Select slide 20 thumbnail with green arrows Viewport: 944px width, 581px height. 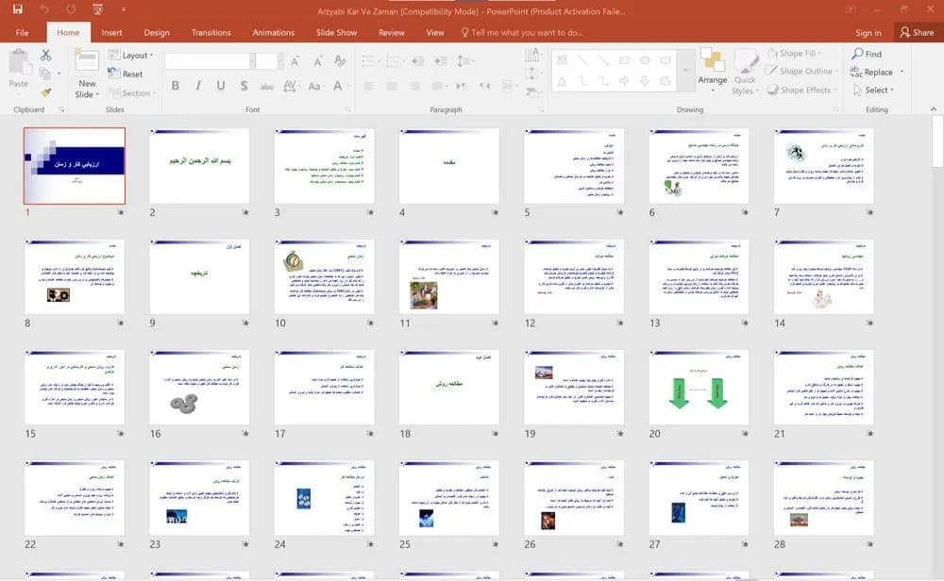pos(699,388)
